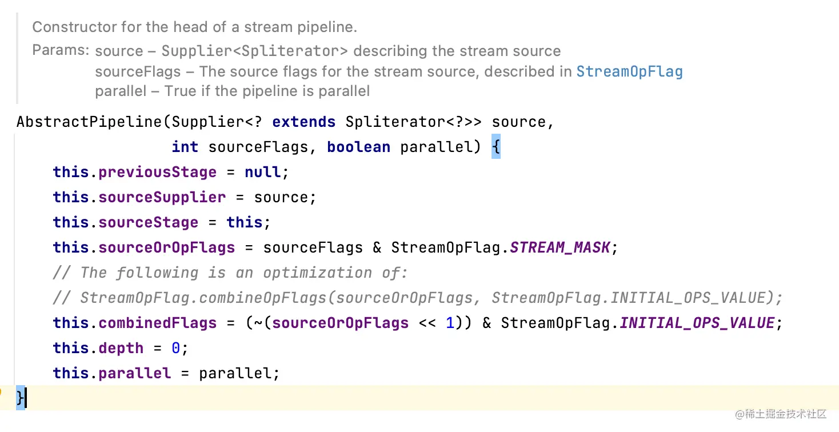Click the STREAM_MASK constant
Viewport: 839px width, 432px height.
560,247
